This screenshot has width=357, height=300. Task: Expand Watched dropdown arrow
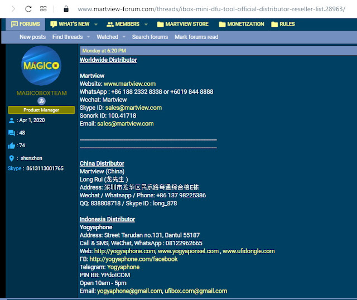point(124,37)
